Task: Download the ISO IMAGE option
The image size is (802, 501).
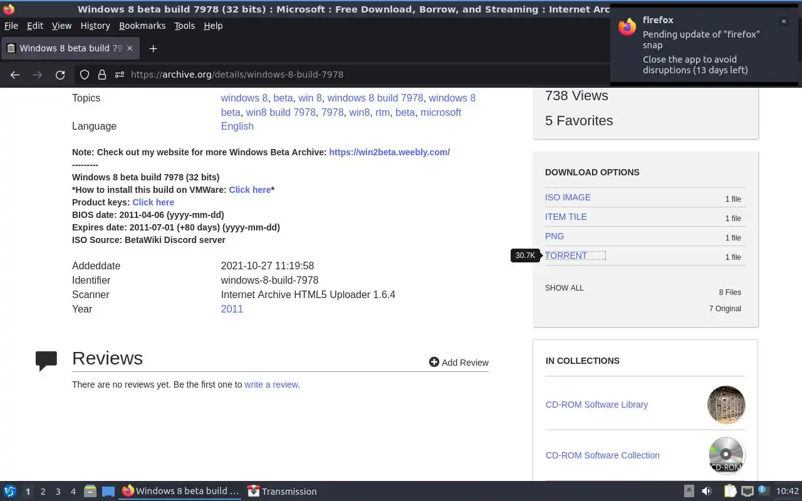Action: point(568,197)
